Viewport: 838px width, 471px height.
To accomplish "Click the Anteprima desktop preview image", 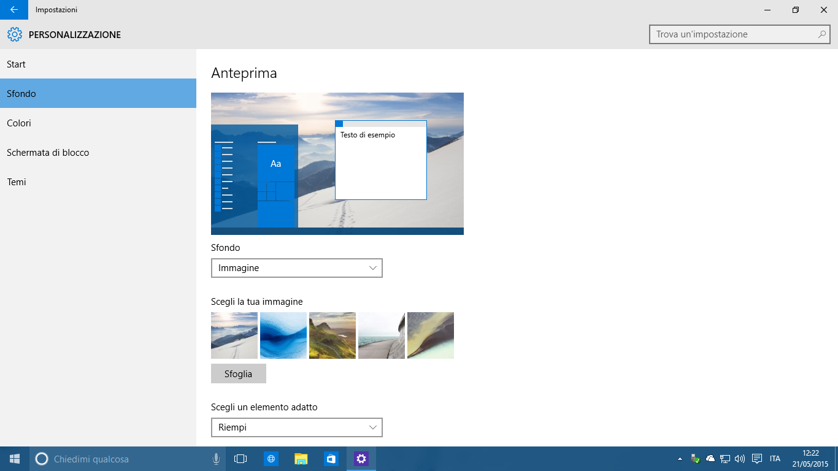I will click(337, 164).
